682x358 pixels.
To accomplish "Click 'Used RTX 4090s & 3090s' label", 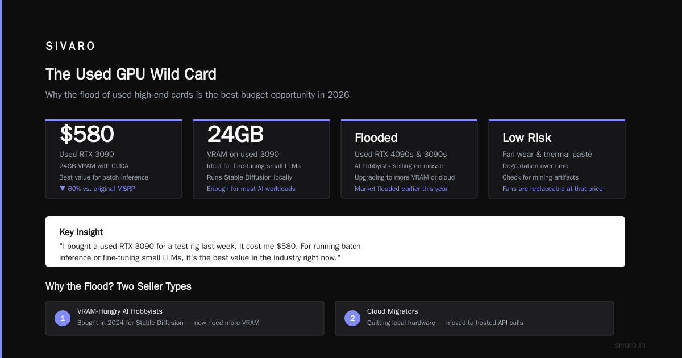I will click(x=401, y=154).
